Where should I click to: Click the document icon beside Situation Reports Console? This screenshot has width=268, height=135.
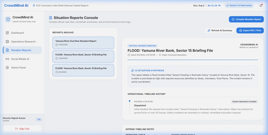coord(51,18)
